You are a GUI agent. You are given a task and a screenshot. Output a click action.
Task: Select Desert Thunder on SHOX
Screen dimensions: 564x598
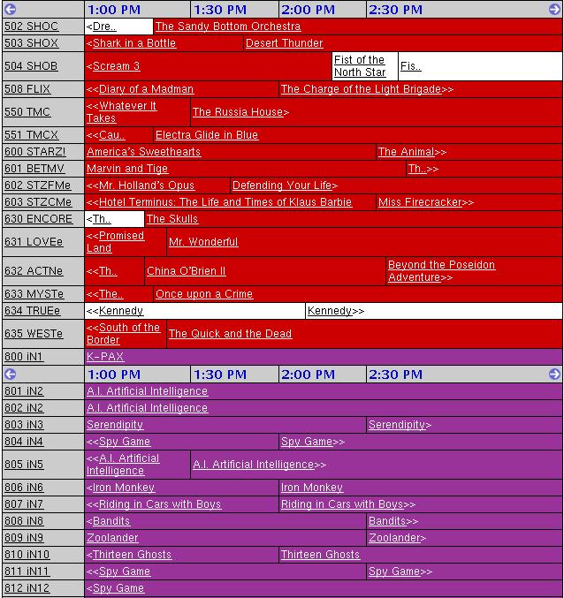(x=284, y=43)
